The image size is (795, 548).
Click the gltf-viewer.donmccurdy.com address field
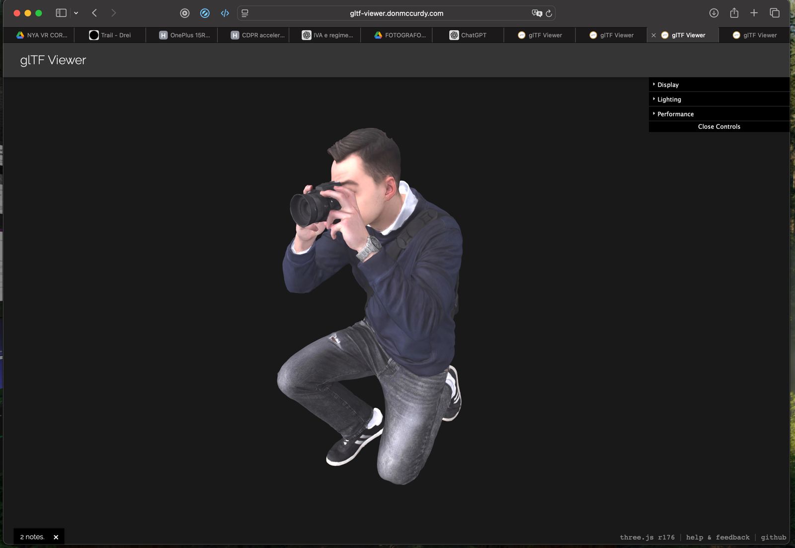point(396,13)
